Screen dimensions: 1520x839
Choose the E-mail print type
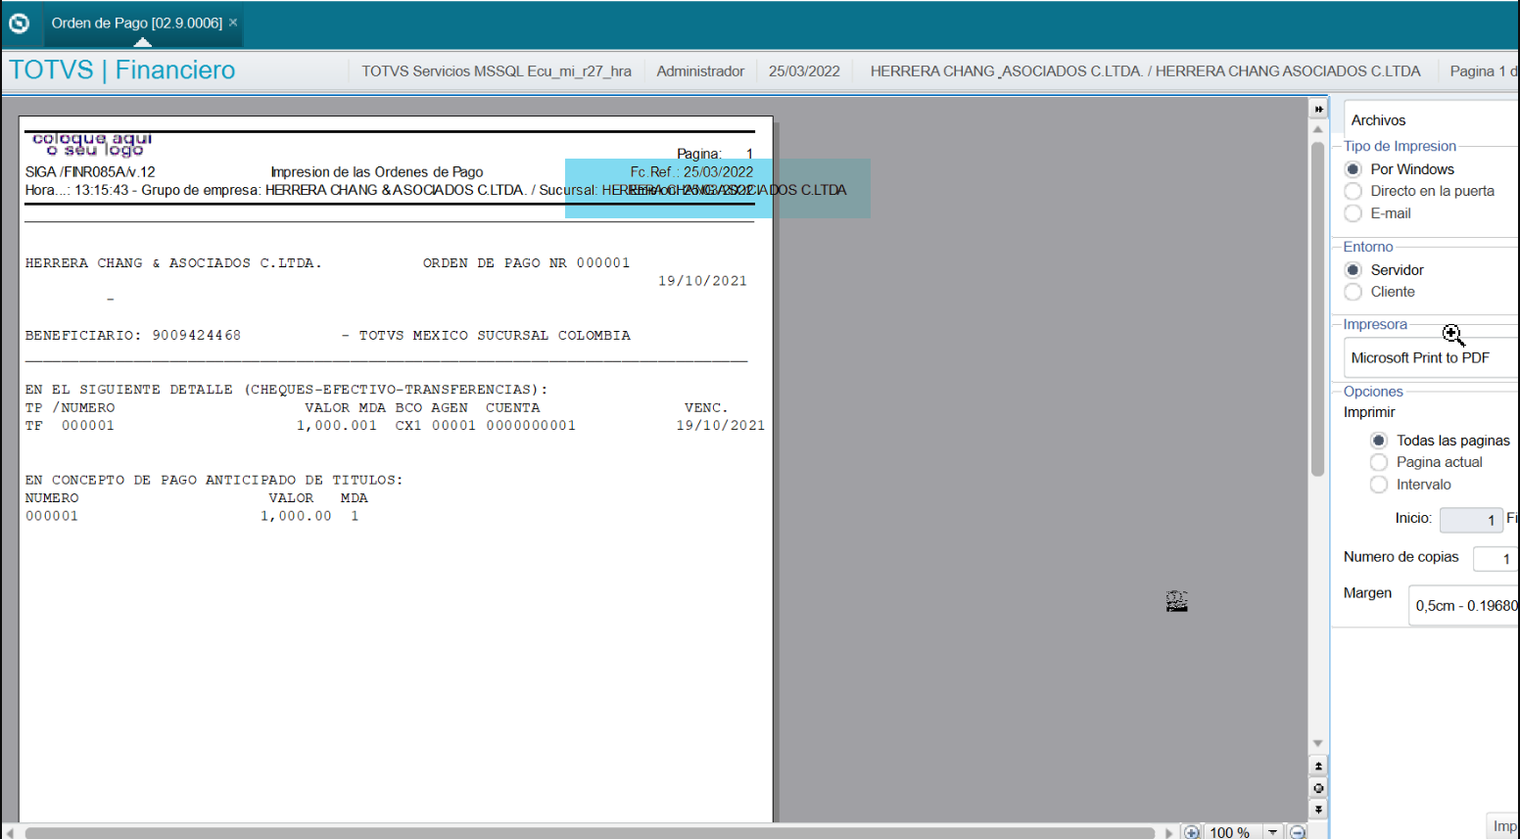pyautogui.click(x=1354, y=213)
